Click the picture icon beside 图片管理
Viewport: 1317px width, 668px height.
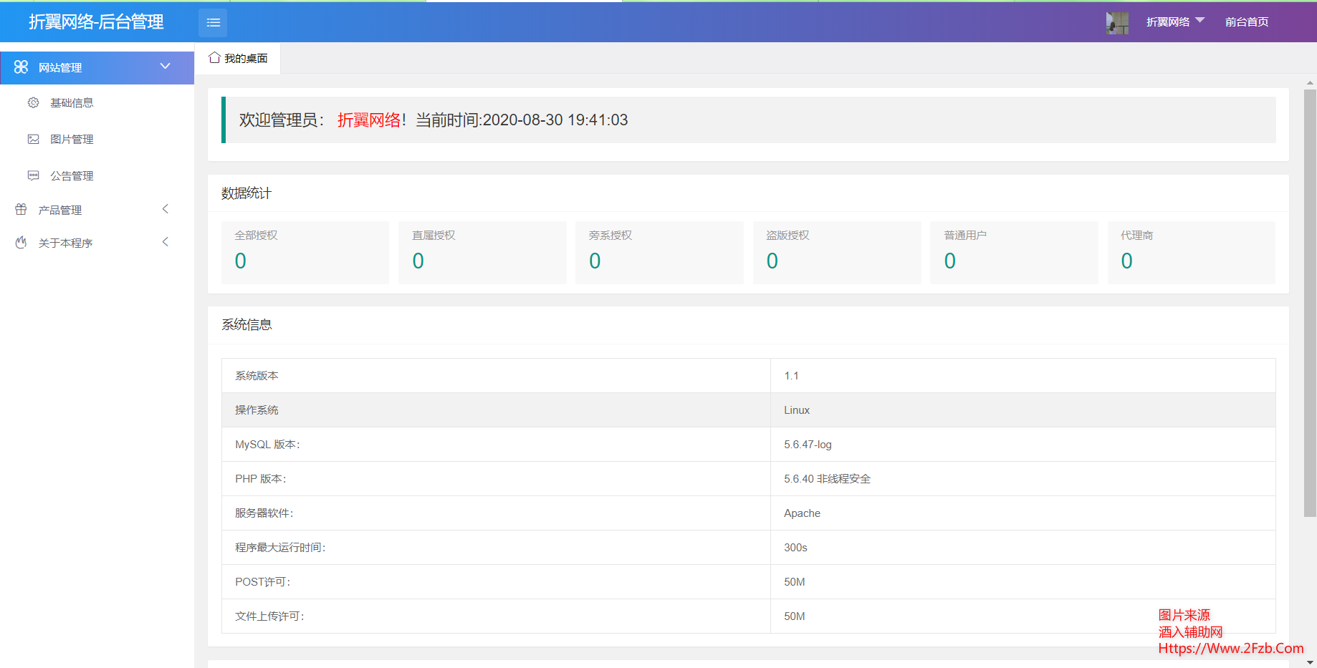33,139
